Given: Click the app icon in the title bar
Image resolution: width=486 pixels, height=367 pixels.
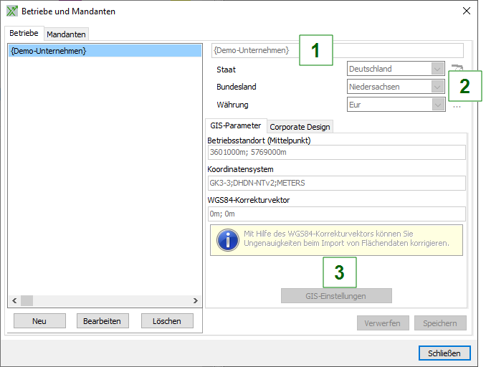Looking at the screenshot, I should point(11,11).
